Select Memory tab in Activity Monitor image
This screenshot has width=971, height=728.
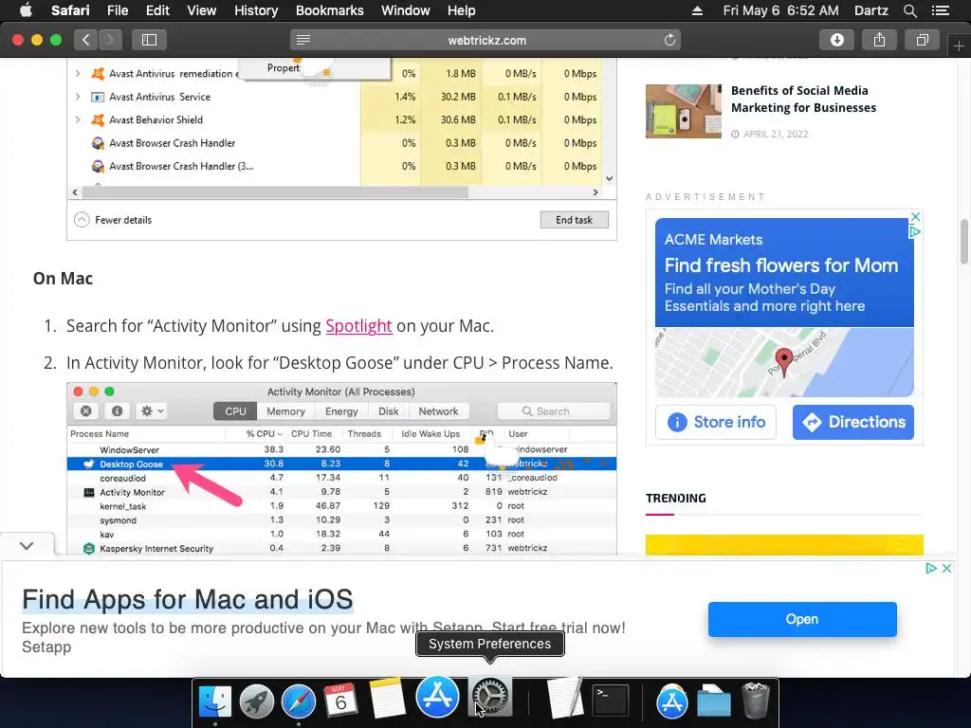click(285, 411)
